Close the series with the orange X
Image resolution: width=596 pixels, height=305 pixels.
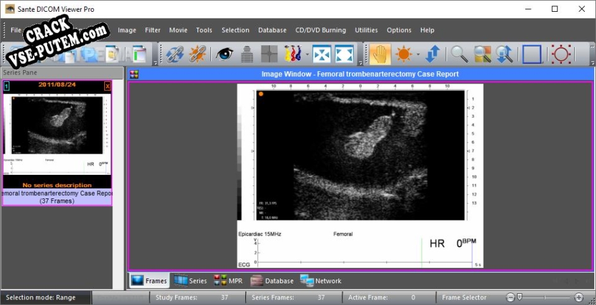(107, 87)
